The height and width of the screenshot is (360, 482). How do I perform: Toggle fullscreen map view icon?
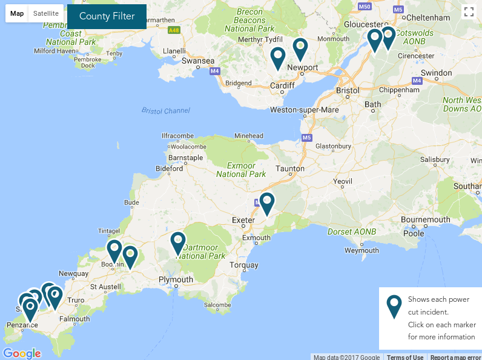pyautogui.click(x=469, y=12)
